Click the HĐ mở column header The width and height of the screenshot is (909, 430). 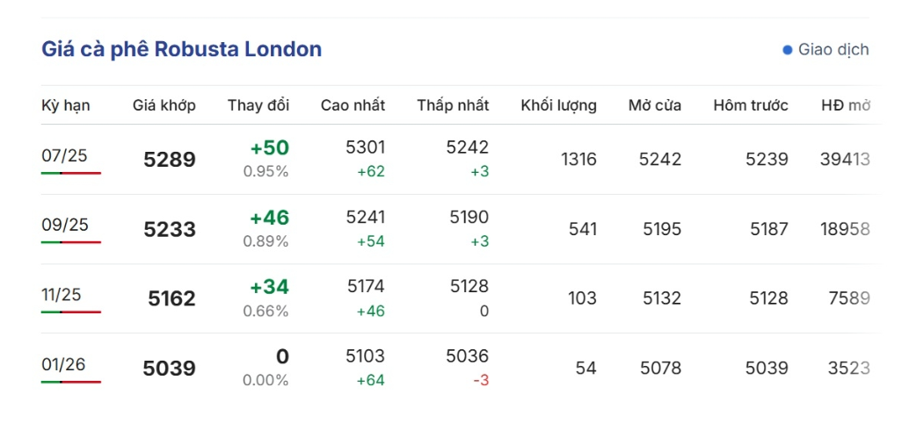click(846, 105)
